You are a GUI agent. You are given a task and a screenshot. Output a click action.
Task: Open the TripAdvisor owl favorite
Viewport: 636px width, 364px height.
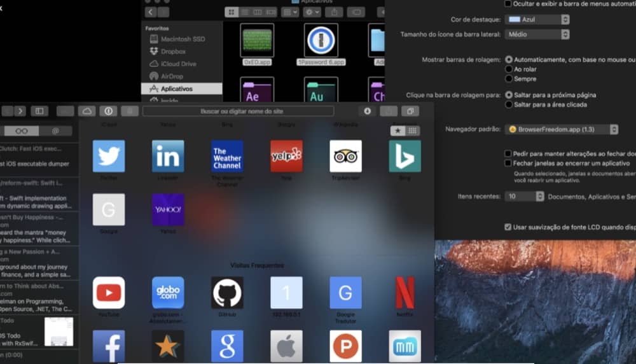click(x=345, y=157)
